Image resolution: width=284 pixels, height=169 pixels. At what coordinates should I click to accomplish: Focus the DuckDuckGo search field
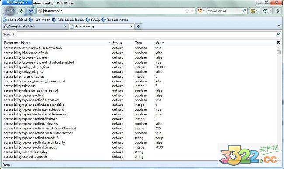click(x=224, y=11)
